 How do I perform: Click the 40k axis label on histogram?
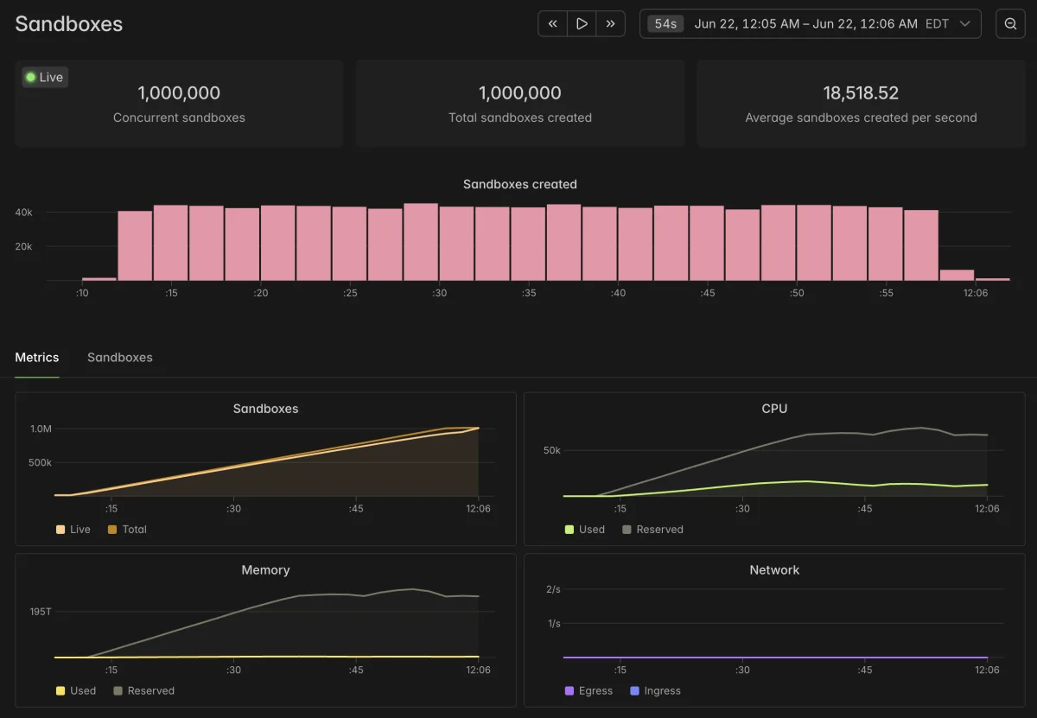coord(24,213)
